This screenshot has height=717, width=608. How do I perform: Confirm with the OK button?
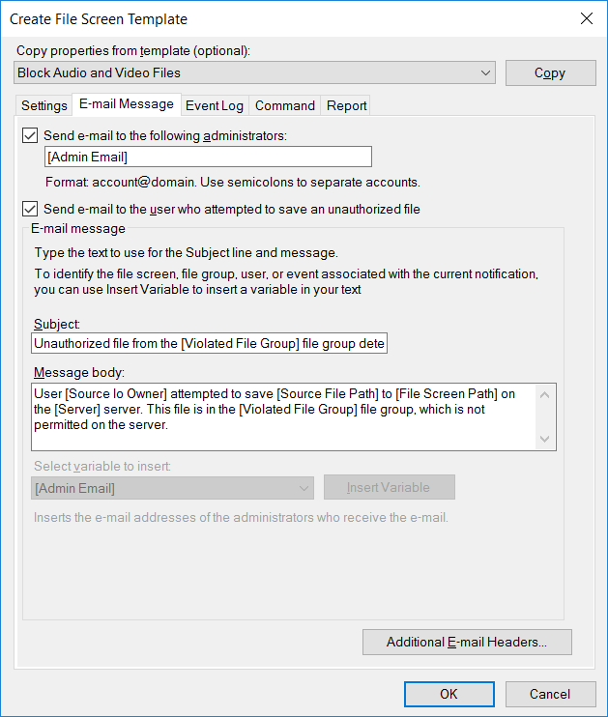[x=449, y=694]
